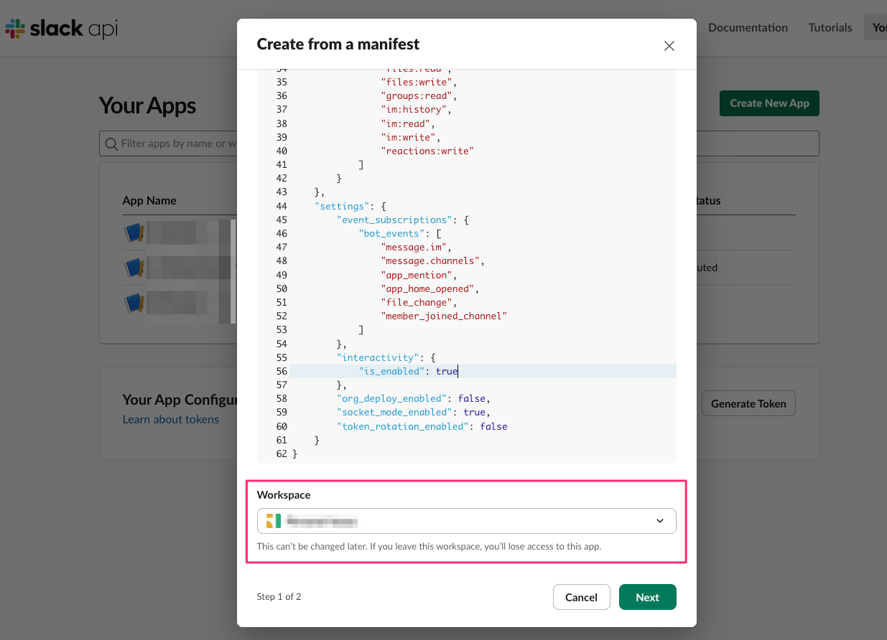Open the Documentation menu item

click(748, 27)
